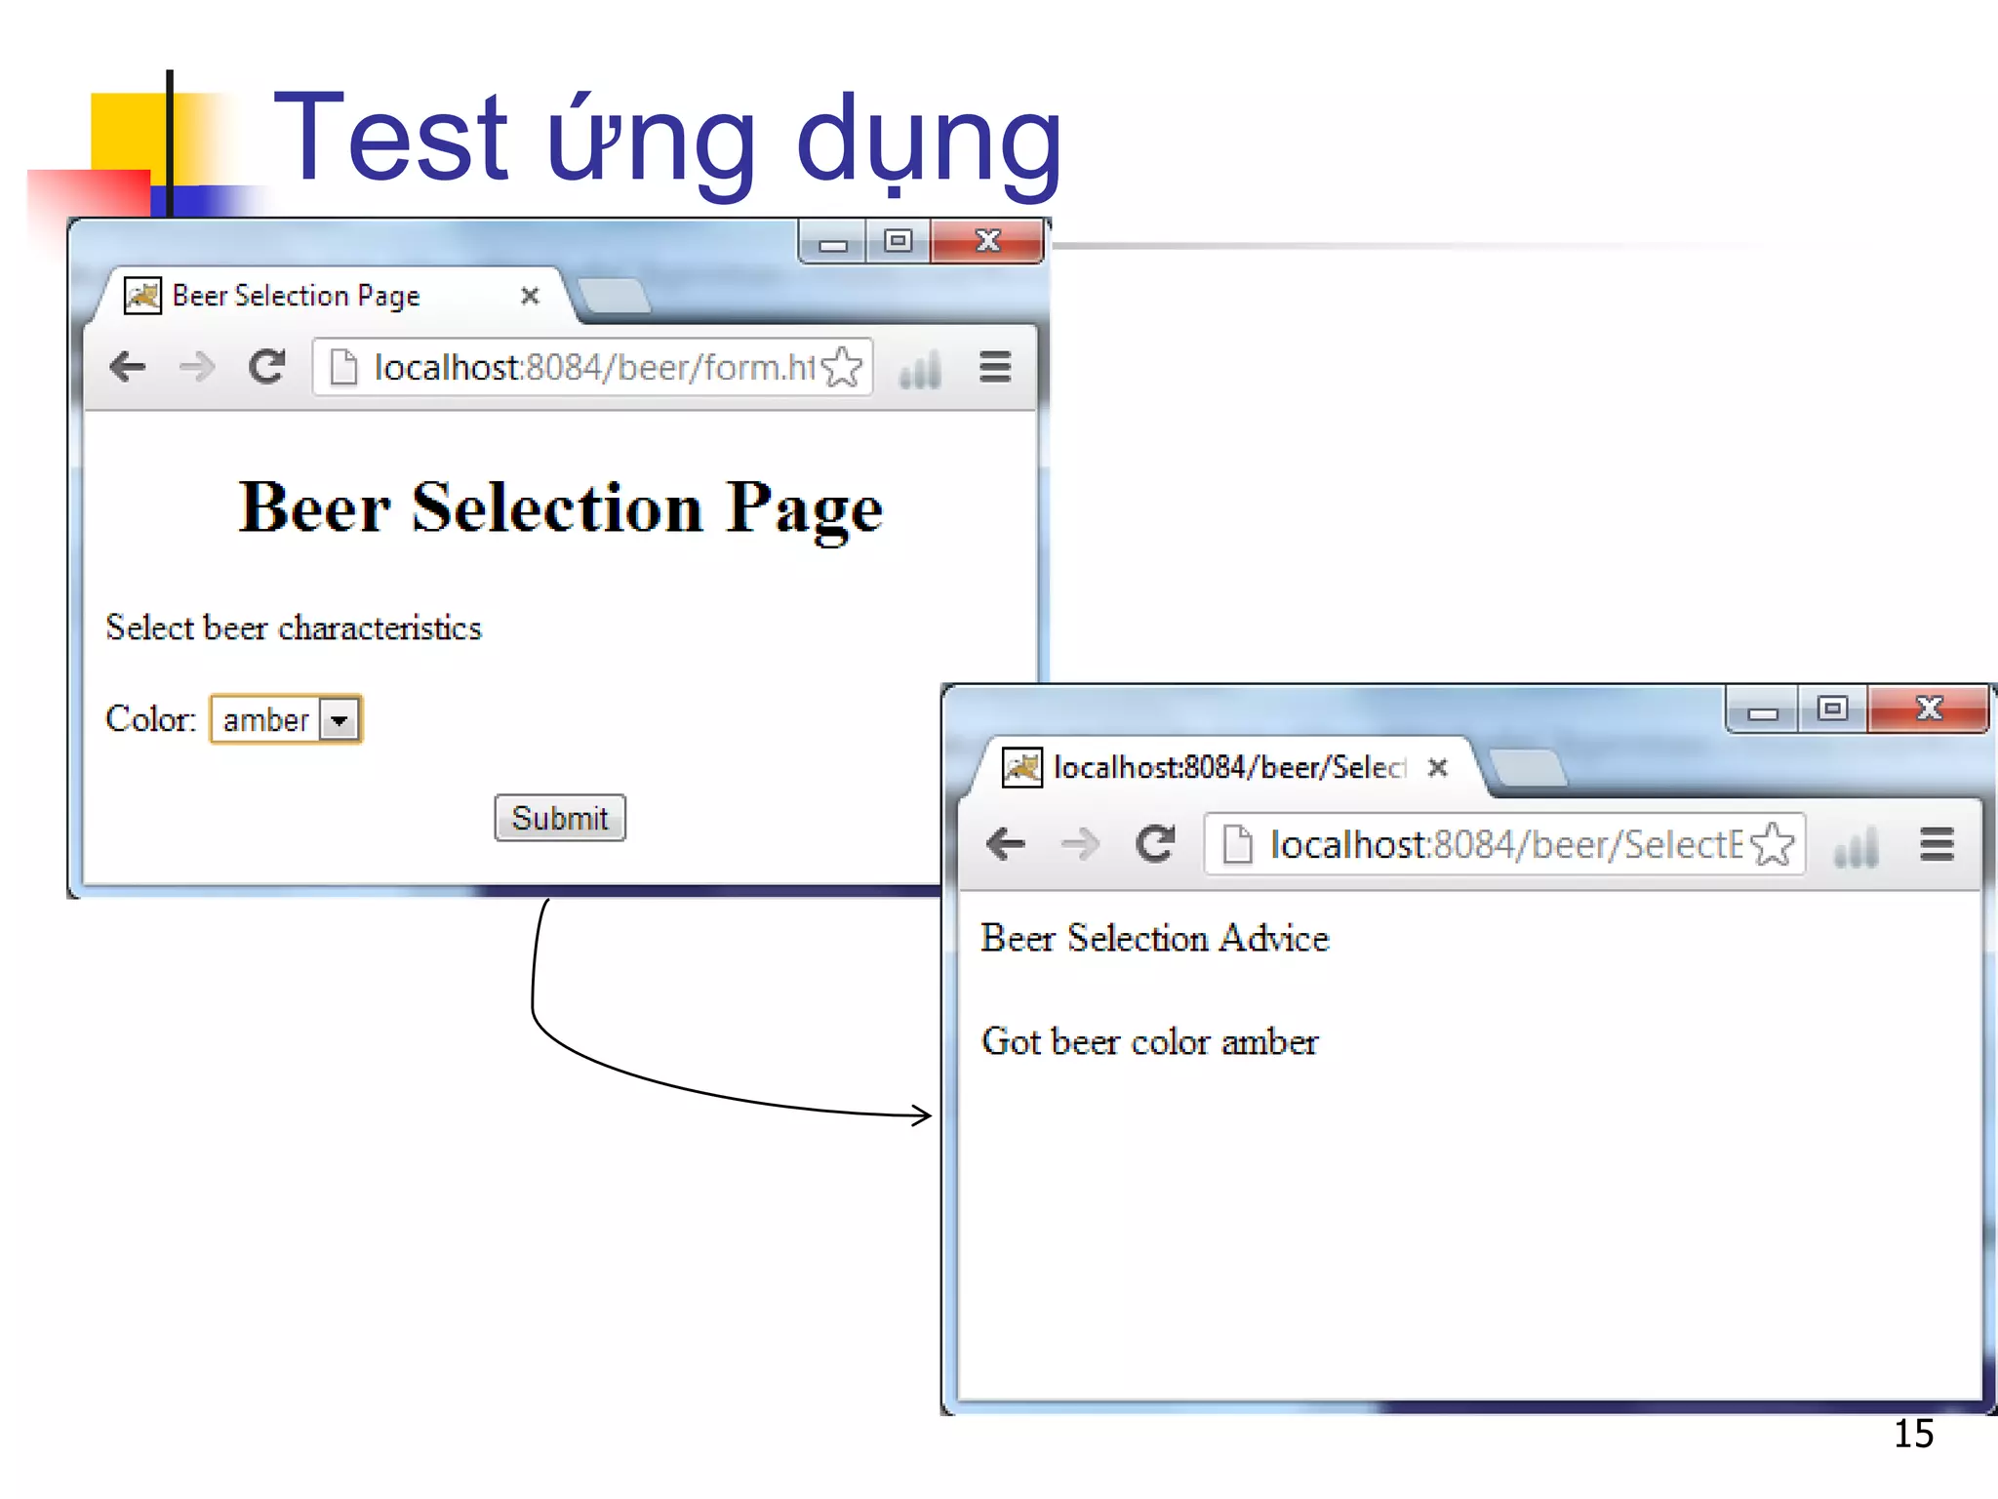1998x1499 pixels.
Task: Bookmark star in form.html address bar
Action: pyautogui.click(x=842, y=367)
